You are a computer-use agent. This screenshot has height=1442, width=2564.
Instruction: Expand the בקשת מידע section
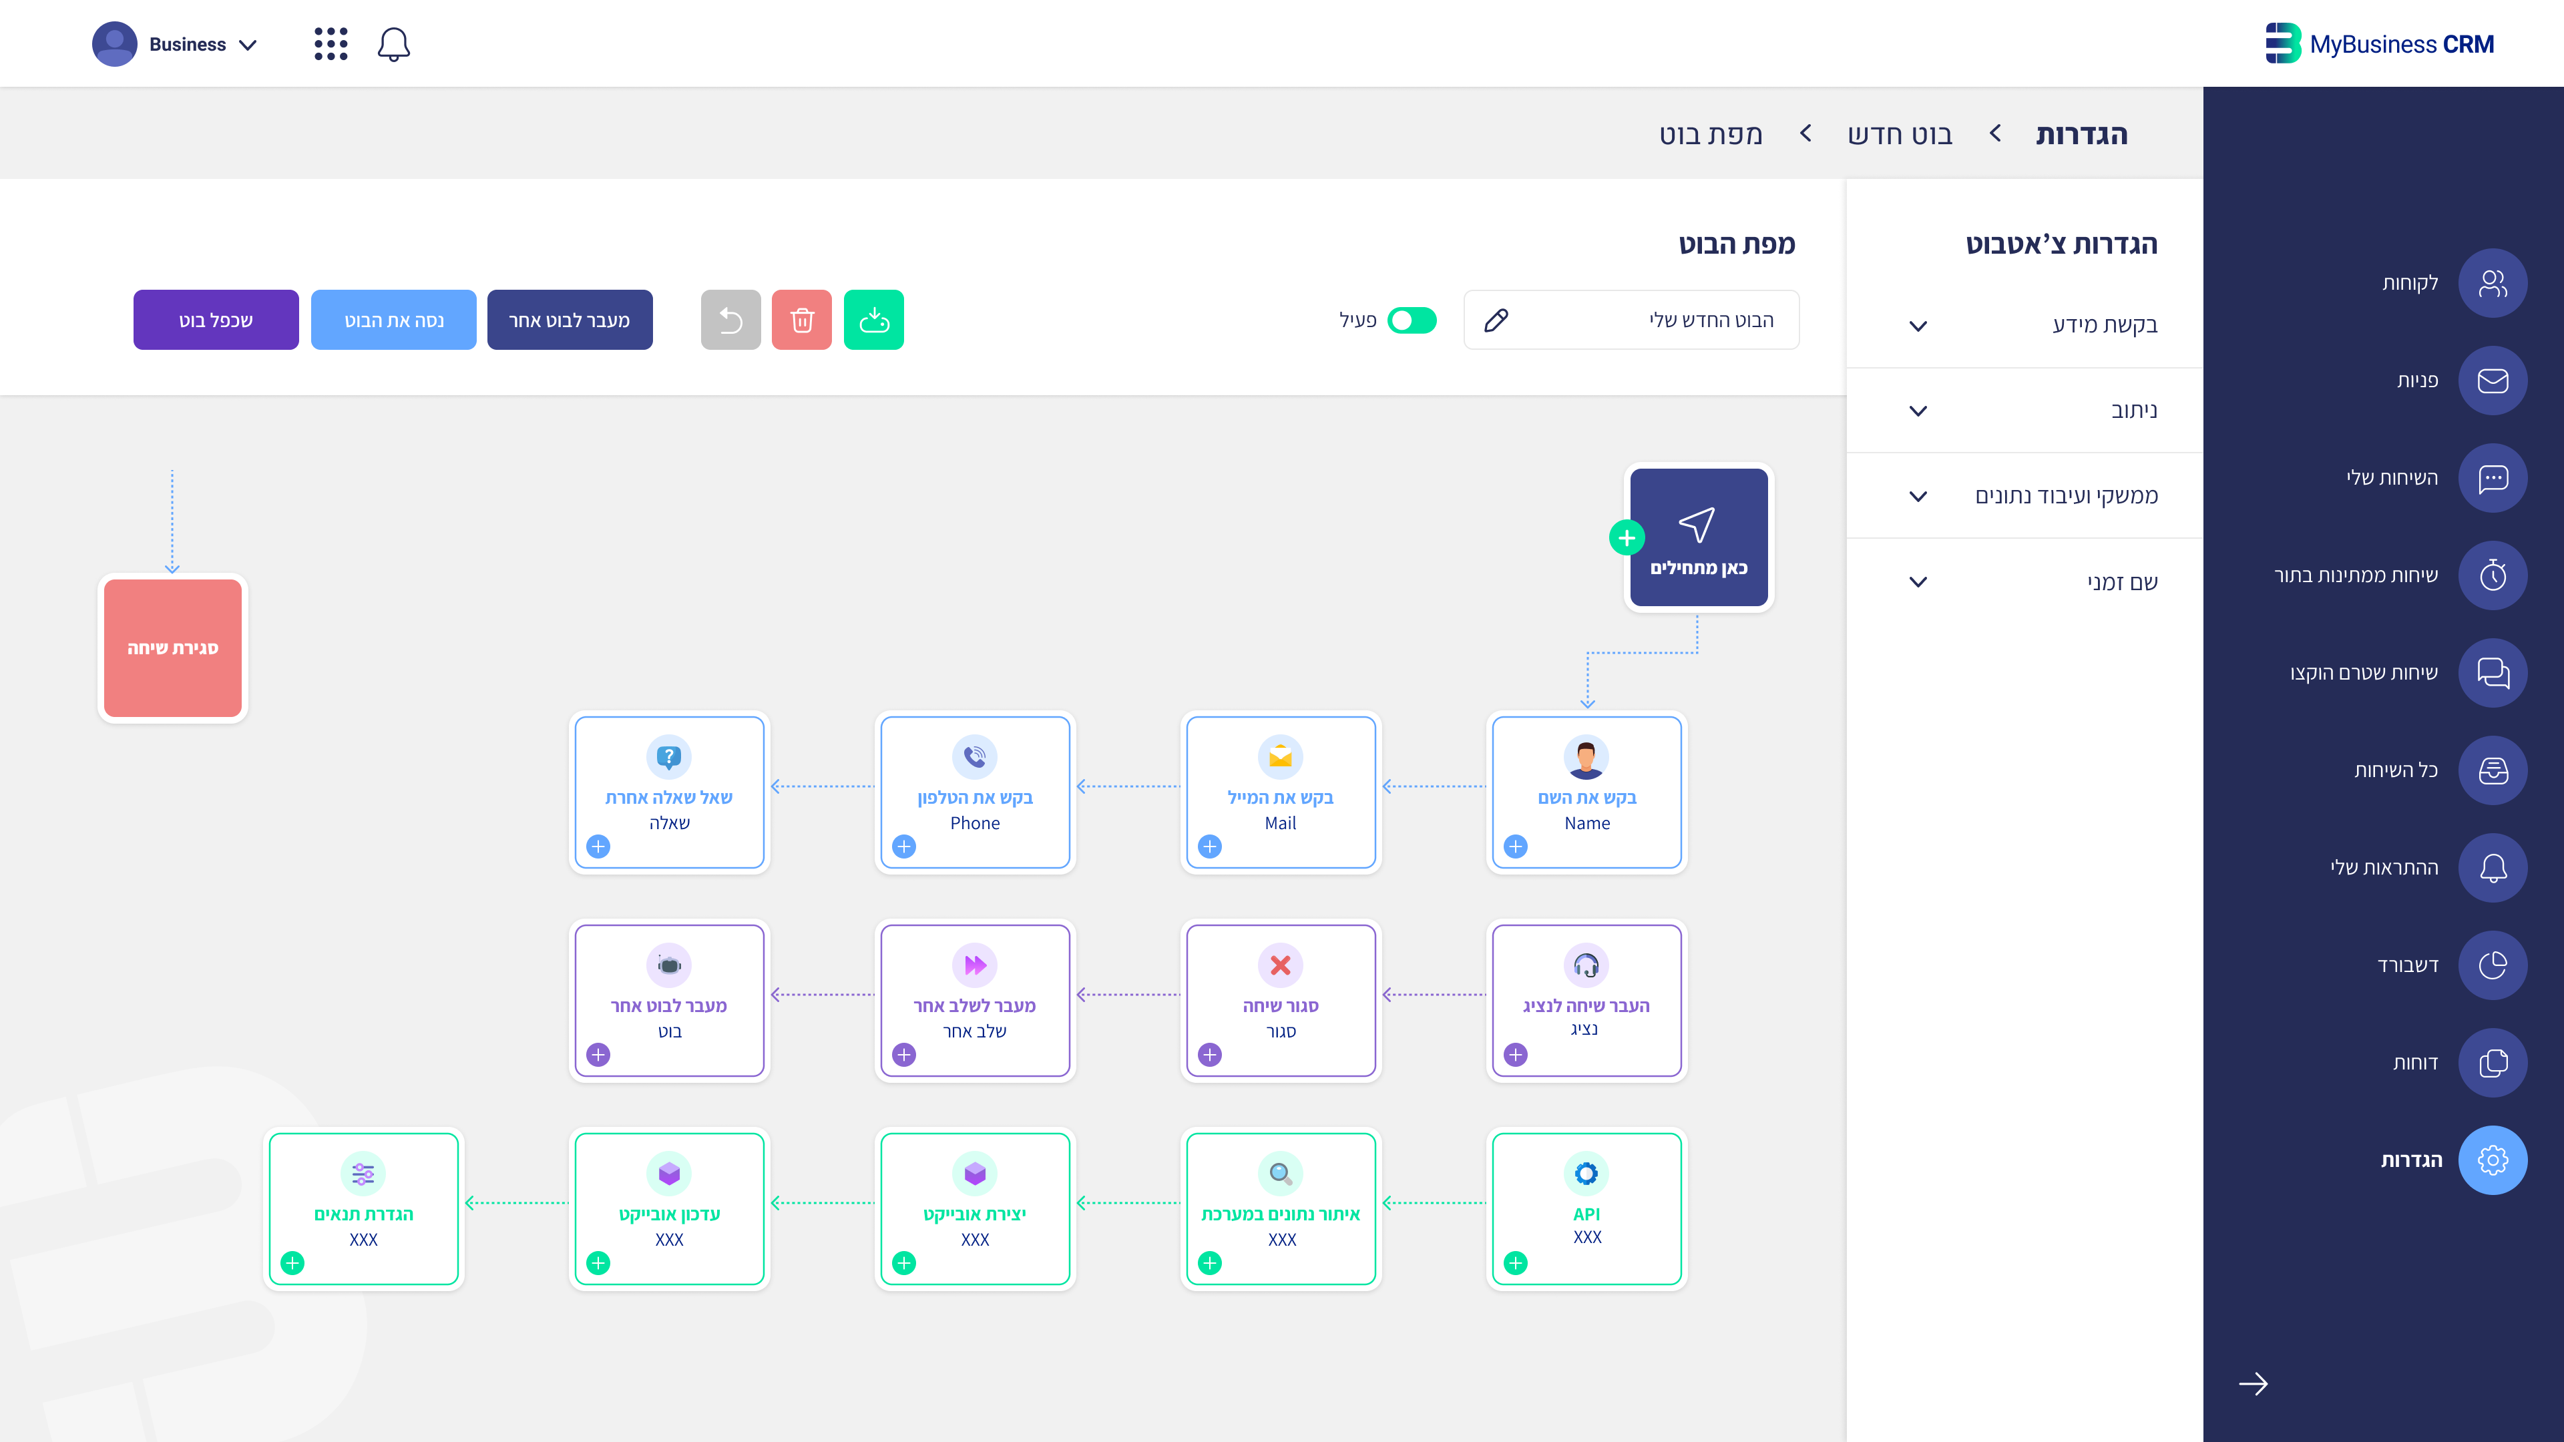(x=1918, y=325)
